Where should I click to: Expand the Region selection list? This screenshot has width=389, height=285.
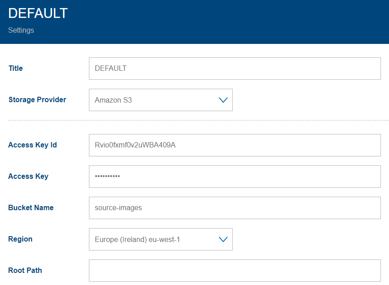click(x=160, y=239)
